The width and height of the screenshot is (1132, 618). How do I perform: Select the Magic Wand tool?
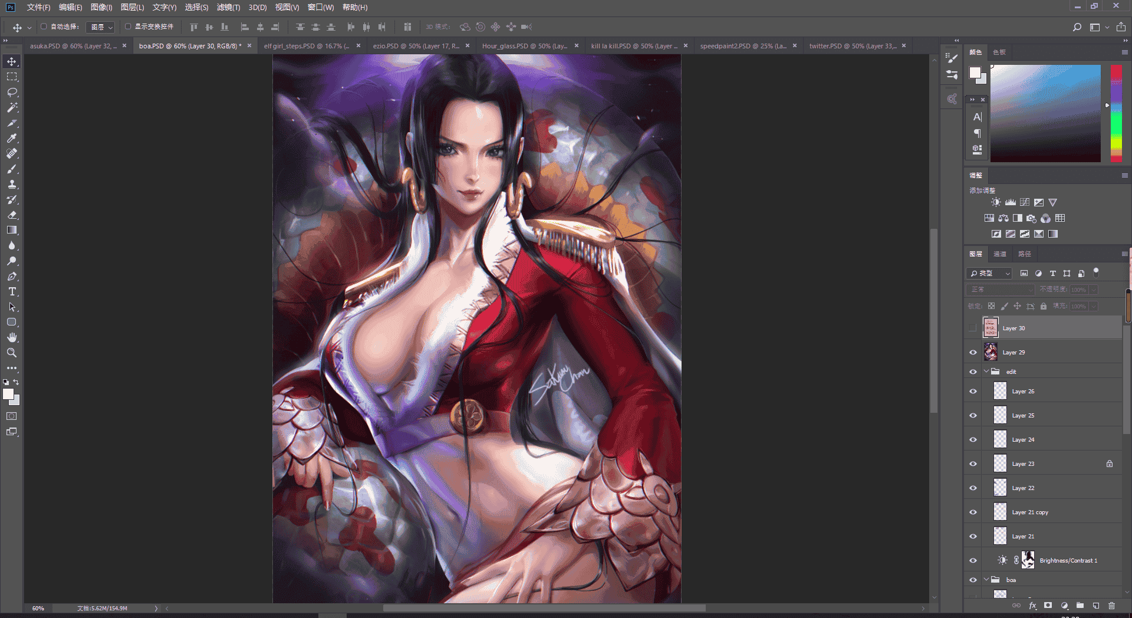(12, 107)
